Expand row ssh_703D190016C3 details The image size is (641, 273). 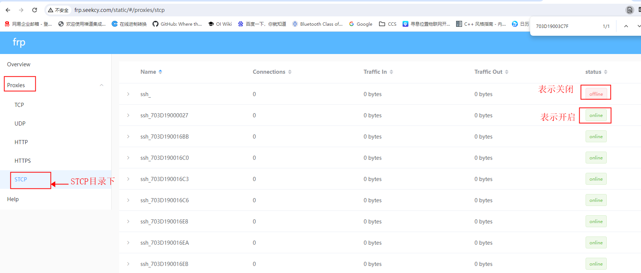128,179
